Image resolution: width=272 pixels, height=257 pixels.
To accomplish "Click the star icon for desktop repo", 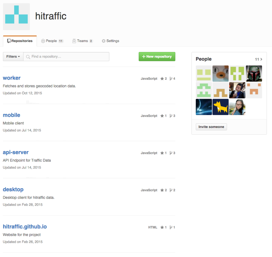I will (162, 190).
